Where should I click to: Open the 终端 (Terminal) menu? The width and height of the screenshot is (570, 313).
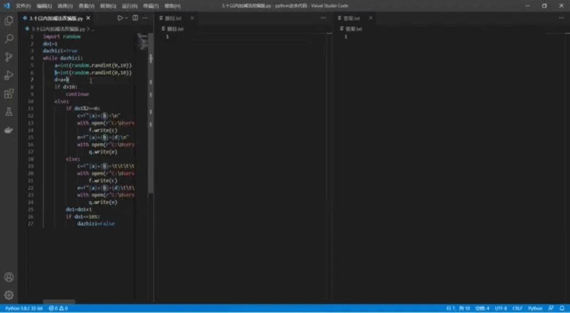coord(151,6)
